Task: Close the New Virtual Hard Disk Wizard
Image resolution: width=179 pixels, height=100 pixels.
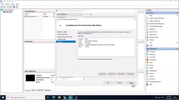Action: click(135, 19)
